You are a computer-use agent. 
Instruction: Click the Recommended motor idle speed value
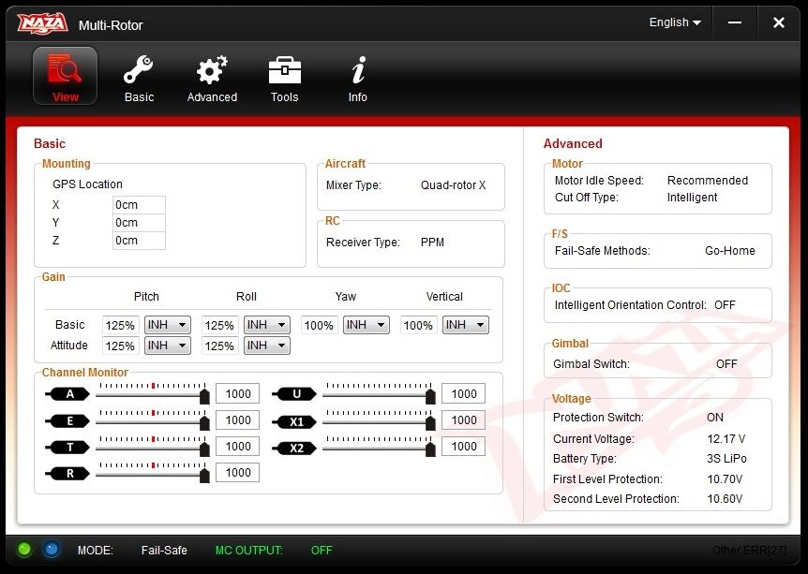click(708, 181)
